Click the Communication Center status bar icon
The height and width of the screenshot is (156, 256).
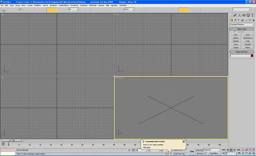pyautogui.click(x=167, y=154)
